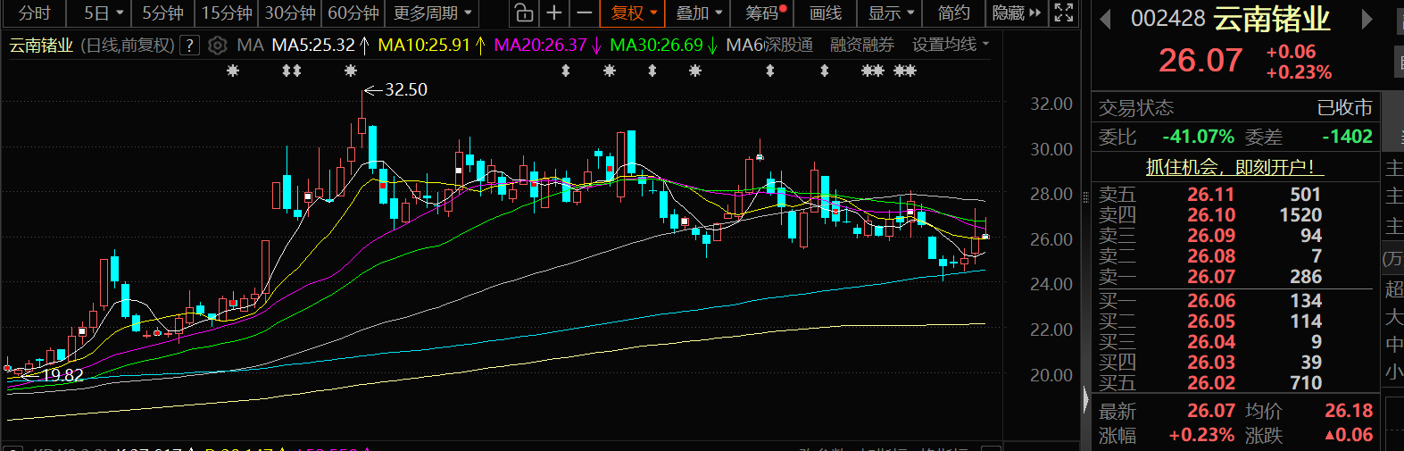Click the 隐藏 hide panel button
1404x451 pixels.
(1017, 13)
